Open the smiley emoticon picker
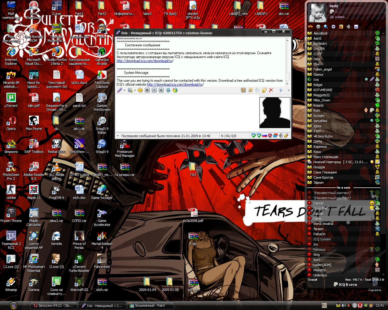 140,90
